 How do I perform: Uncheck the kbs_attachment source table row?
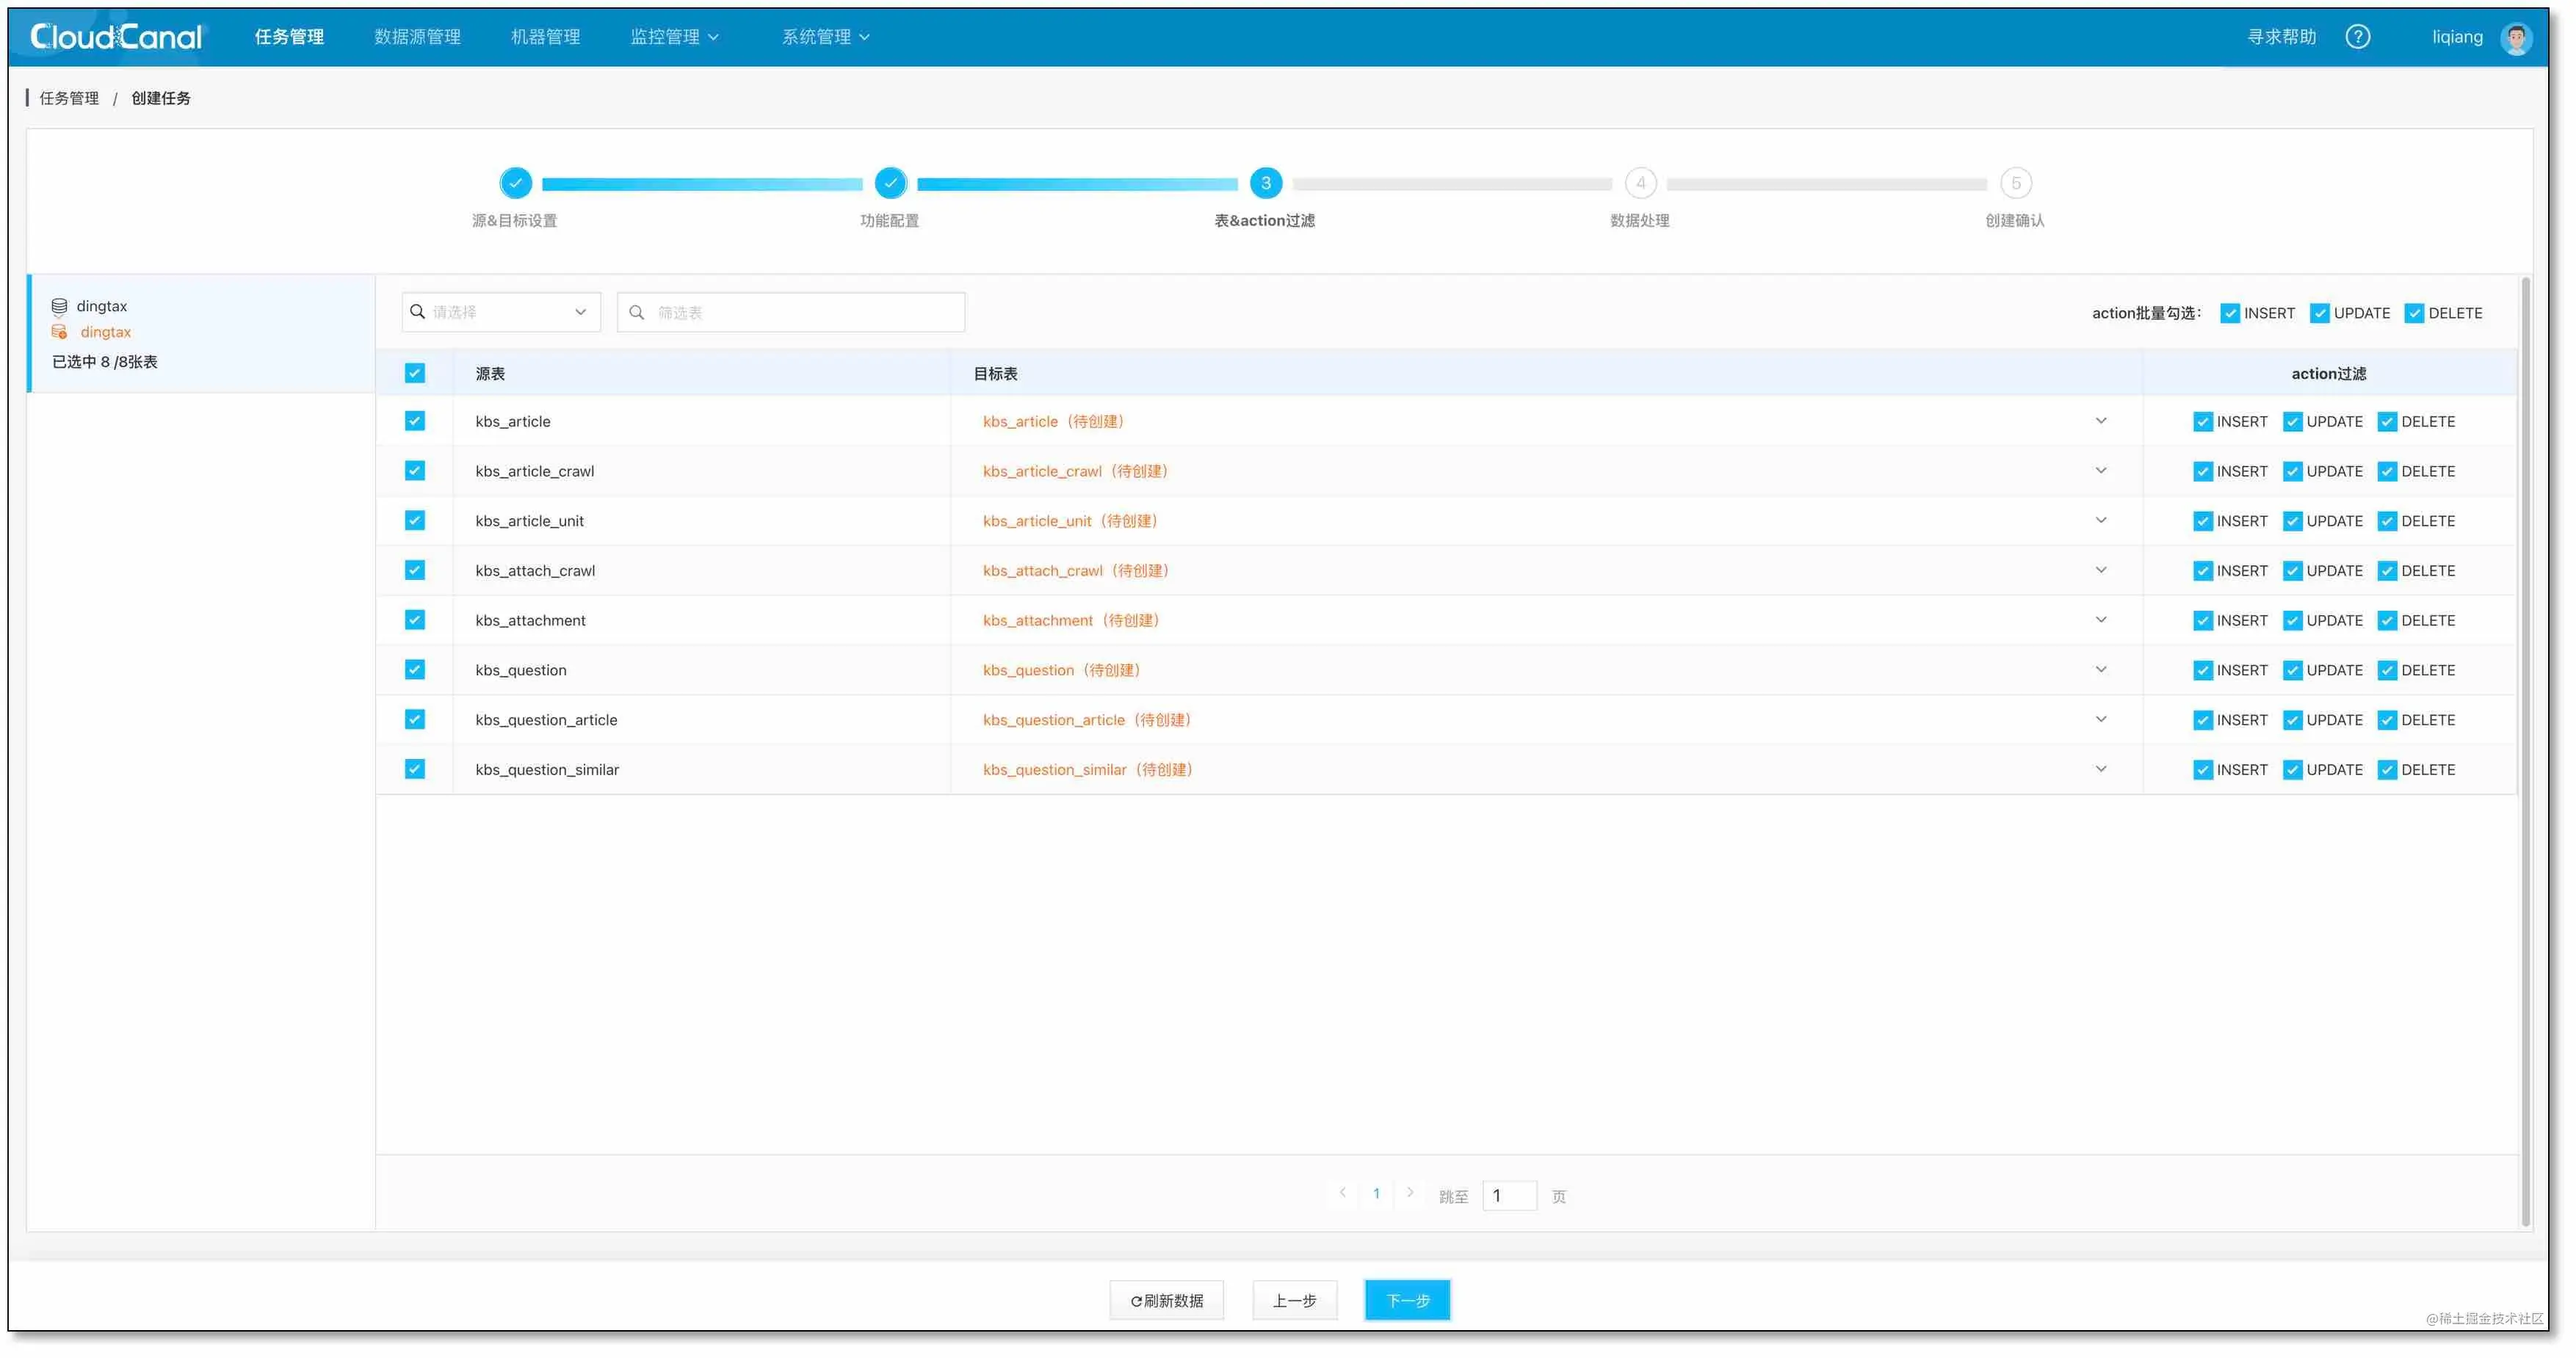click(x=414, y=620)
